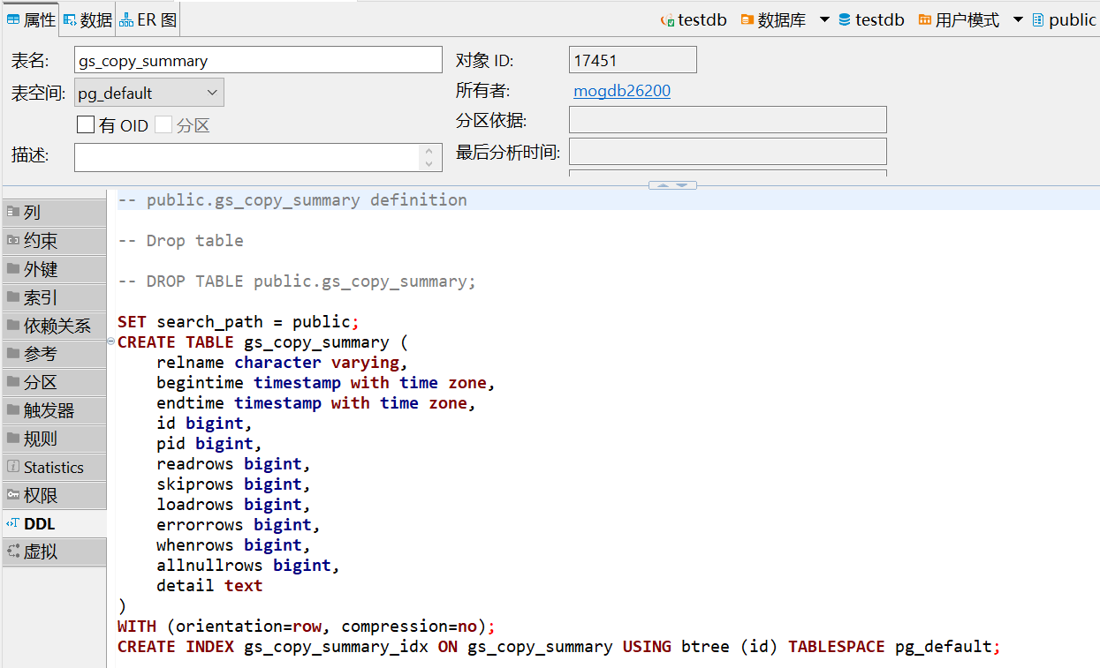Click the testdb connection icon in breadcrumb

pyautogui.click(x=668, y=20)
